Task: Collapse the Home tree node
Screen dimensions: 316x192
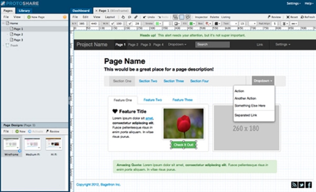Action: [3, 23]
